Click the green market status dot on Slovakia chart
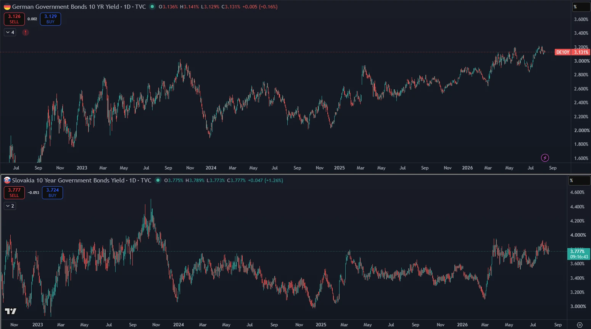The image size is (591, 329). tap(158, 180)
